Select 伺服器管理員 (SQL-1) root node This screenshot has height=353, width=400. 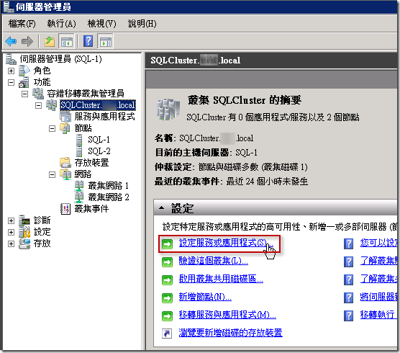coord(60,59)
